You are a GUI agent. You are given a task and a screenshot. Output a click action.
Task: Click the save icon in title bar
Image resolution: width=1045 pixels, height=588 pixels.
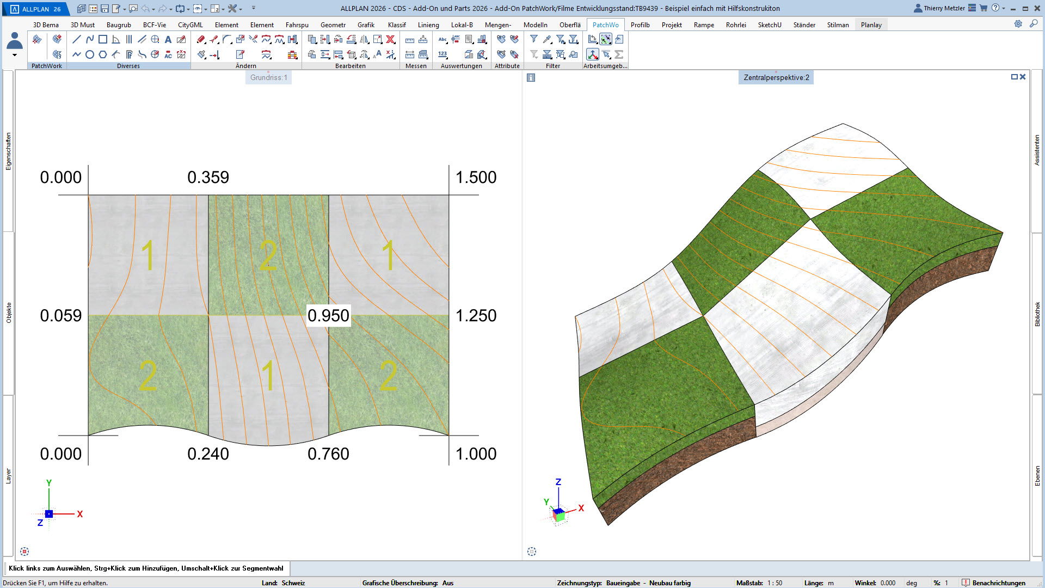click(x=104, y=9)
